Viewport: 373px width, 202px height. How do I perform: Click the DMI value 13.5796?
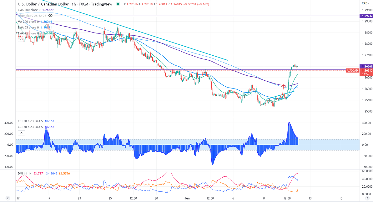64,174
